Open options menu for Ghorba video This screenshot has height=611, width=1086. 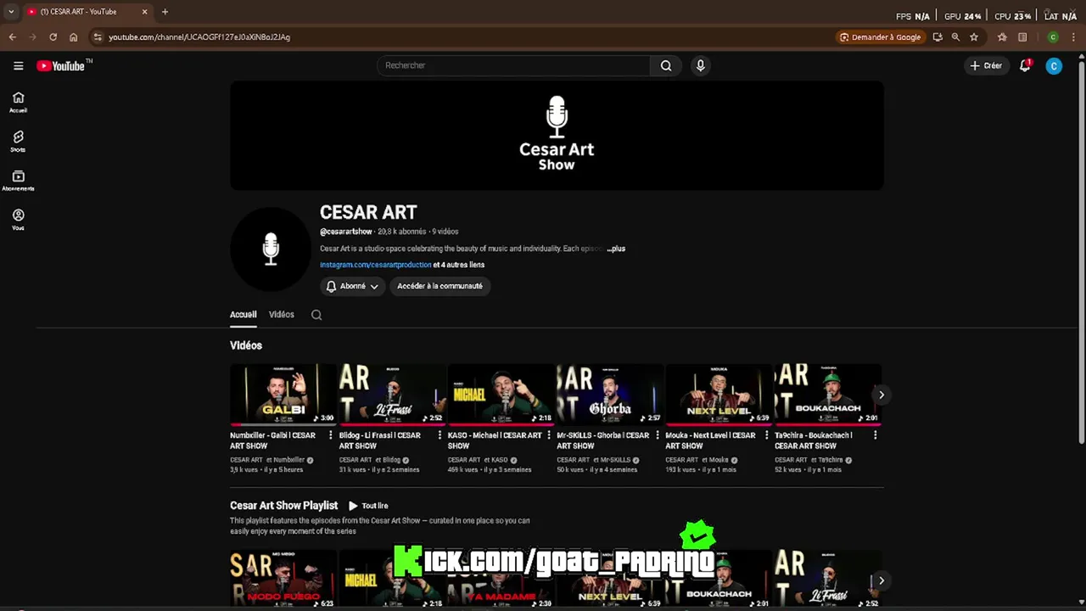click(658, 435)
